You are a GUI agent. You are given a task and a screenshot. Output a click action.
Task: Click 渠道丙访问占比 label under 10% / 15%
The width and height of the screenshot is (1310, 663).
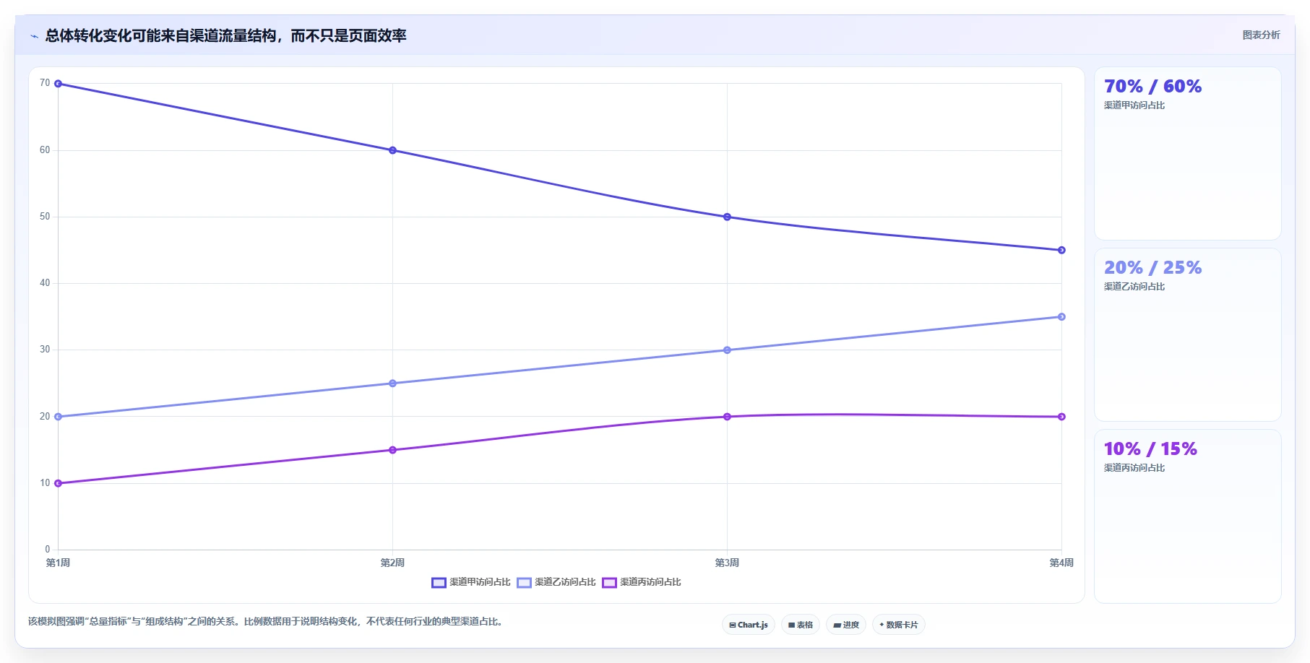pyautogui.click(x=1134, y=468)
